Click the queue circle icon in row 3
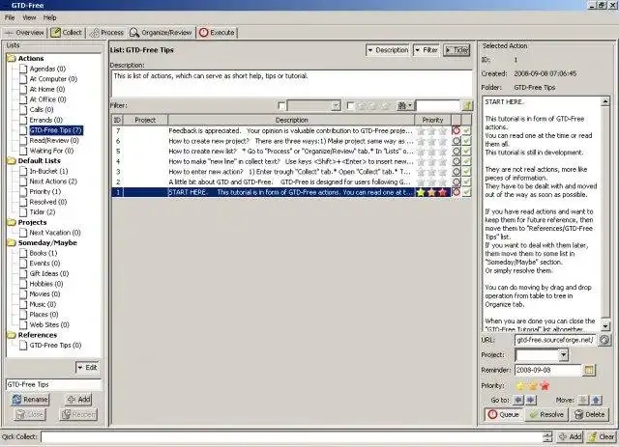 tap(456, 172)
